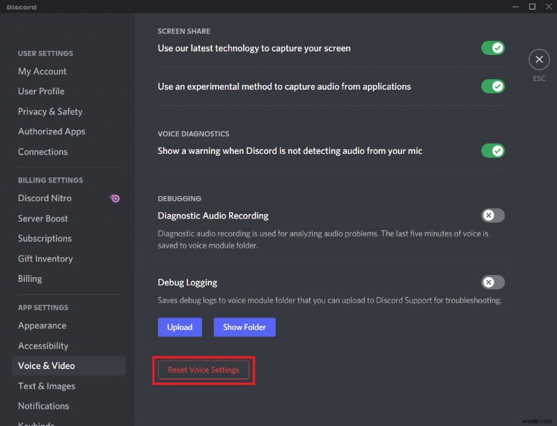View Authorized Apps
The height and width of the screenshot is (426, 557).
coord(52,132)
